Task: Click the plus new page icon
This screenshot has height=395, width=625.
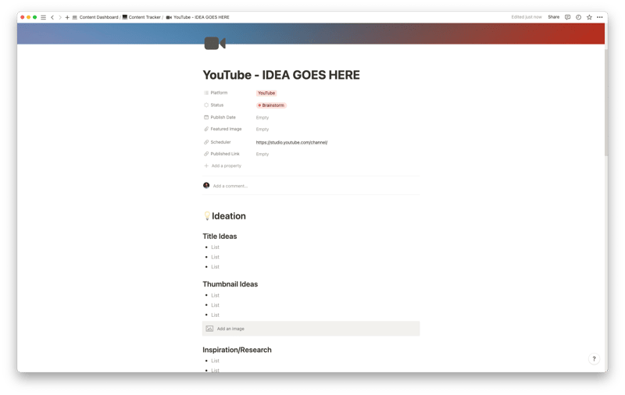Action: tap(67, 17)
